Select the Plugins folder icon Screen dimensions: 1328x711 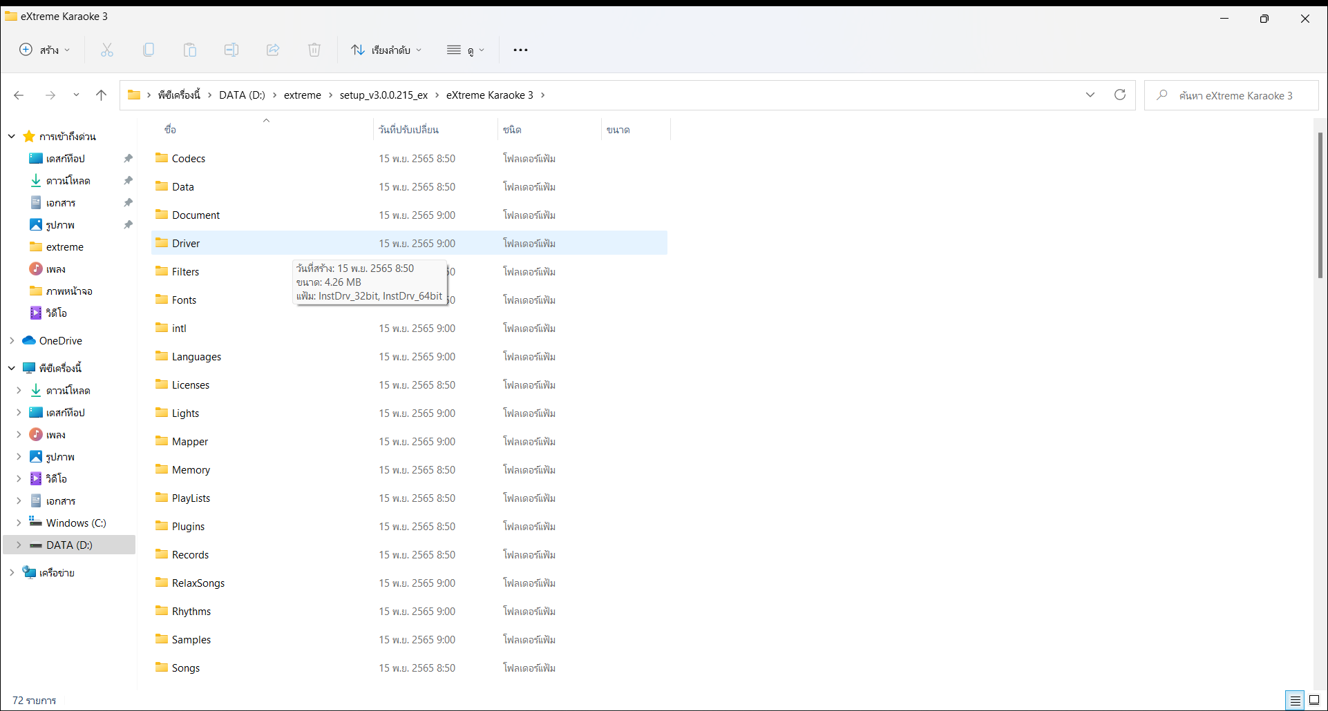coord(162,526)
